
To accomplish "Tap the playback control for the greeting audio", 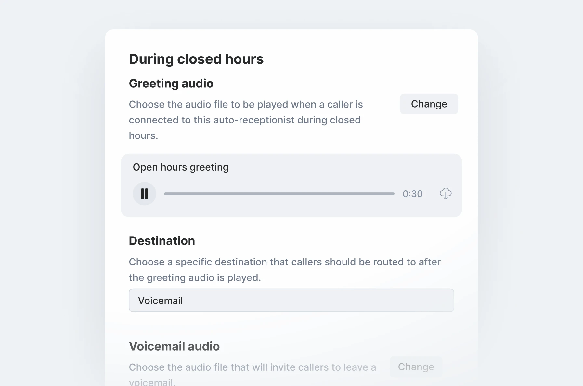I will click(144, 193).
